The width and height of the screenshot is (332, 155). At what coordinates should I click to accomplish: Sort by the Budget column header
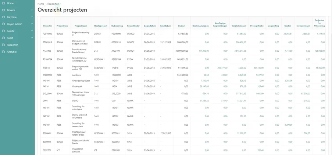(182, 26)
